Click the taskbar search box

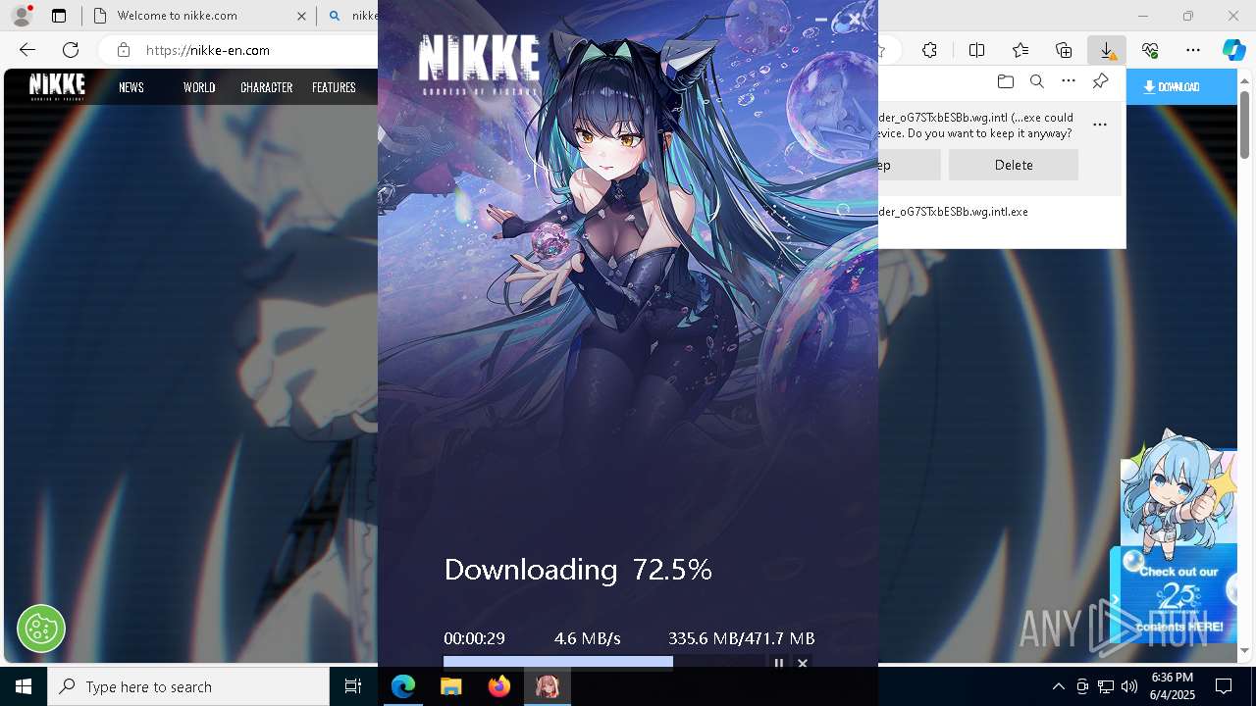pos(188,686)
